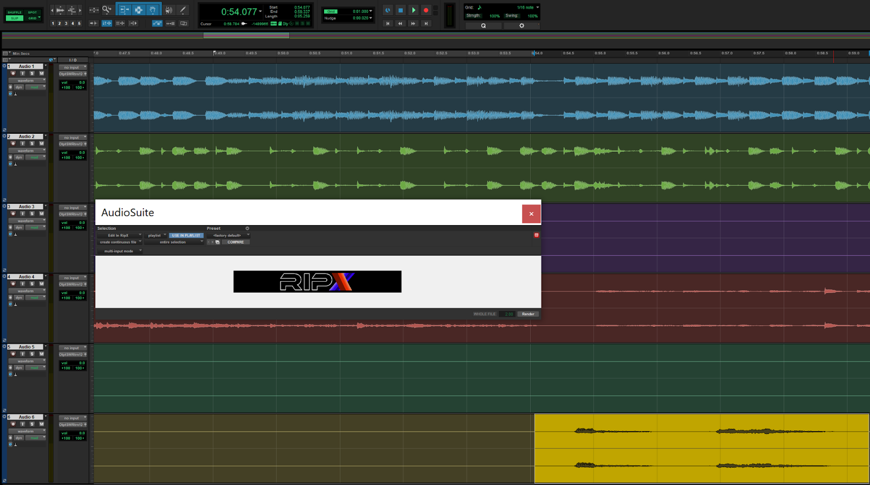Mute the Audio 2 track
The image size is (870, 485).
(x=41, y=144)
